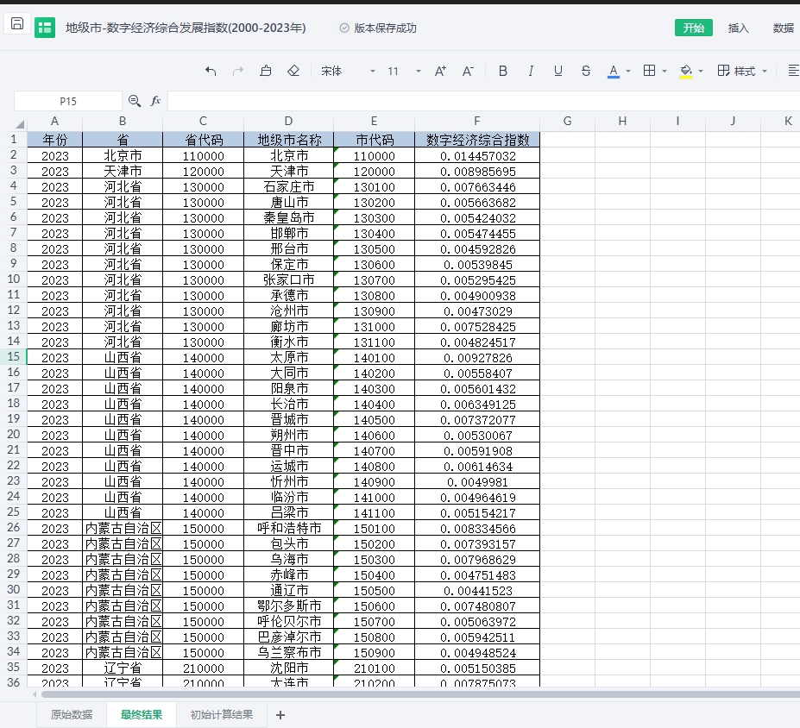Click the fx insert function icon
800x728 pixels.
tap(156, 101)
